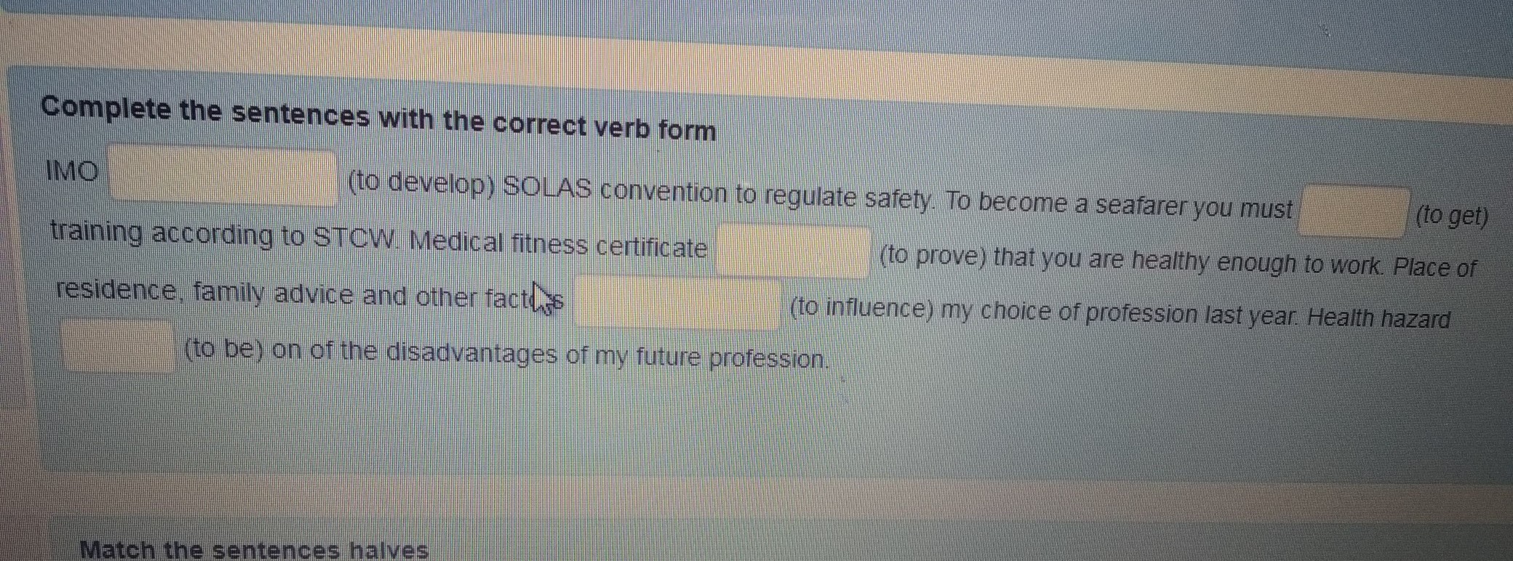Select the blank before (to influence)

pyautogui.click(x=676, y=302)
